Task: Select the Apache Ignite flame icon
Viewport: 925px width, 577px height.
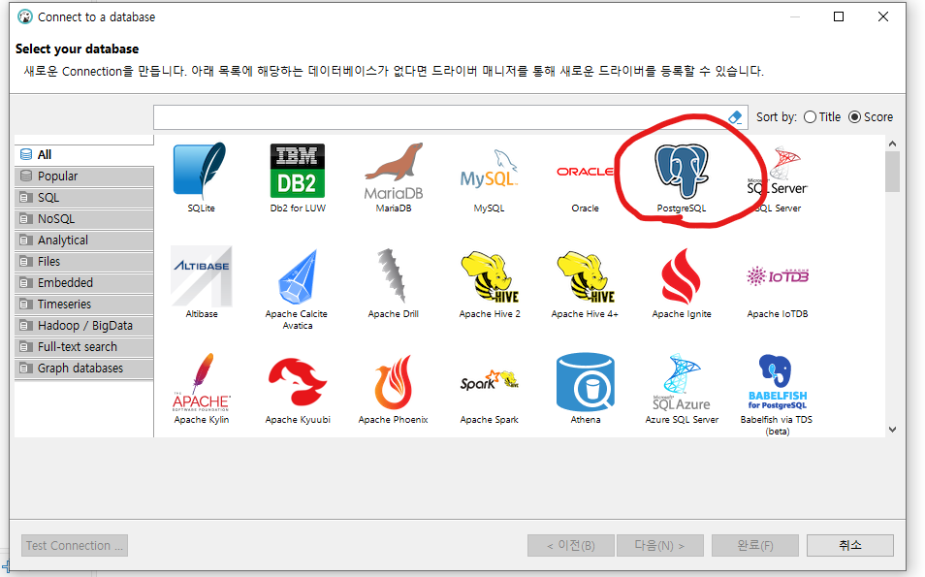Action: click(x=681, y=277)
